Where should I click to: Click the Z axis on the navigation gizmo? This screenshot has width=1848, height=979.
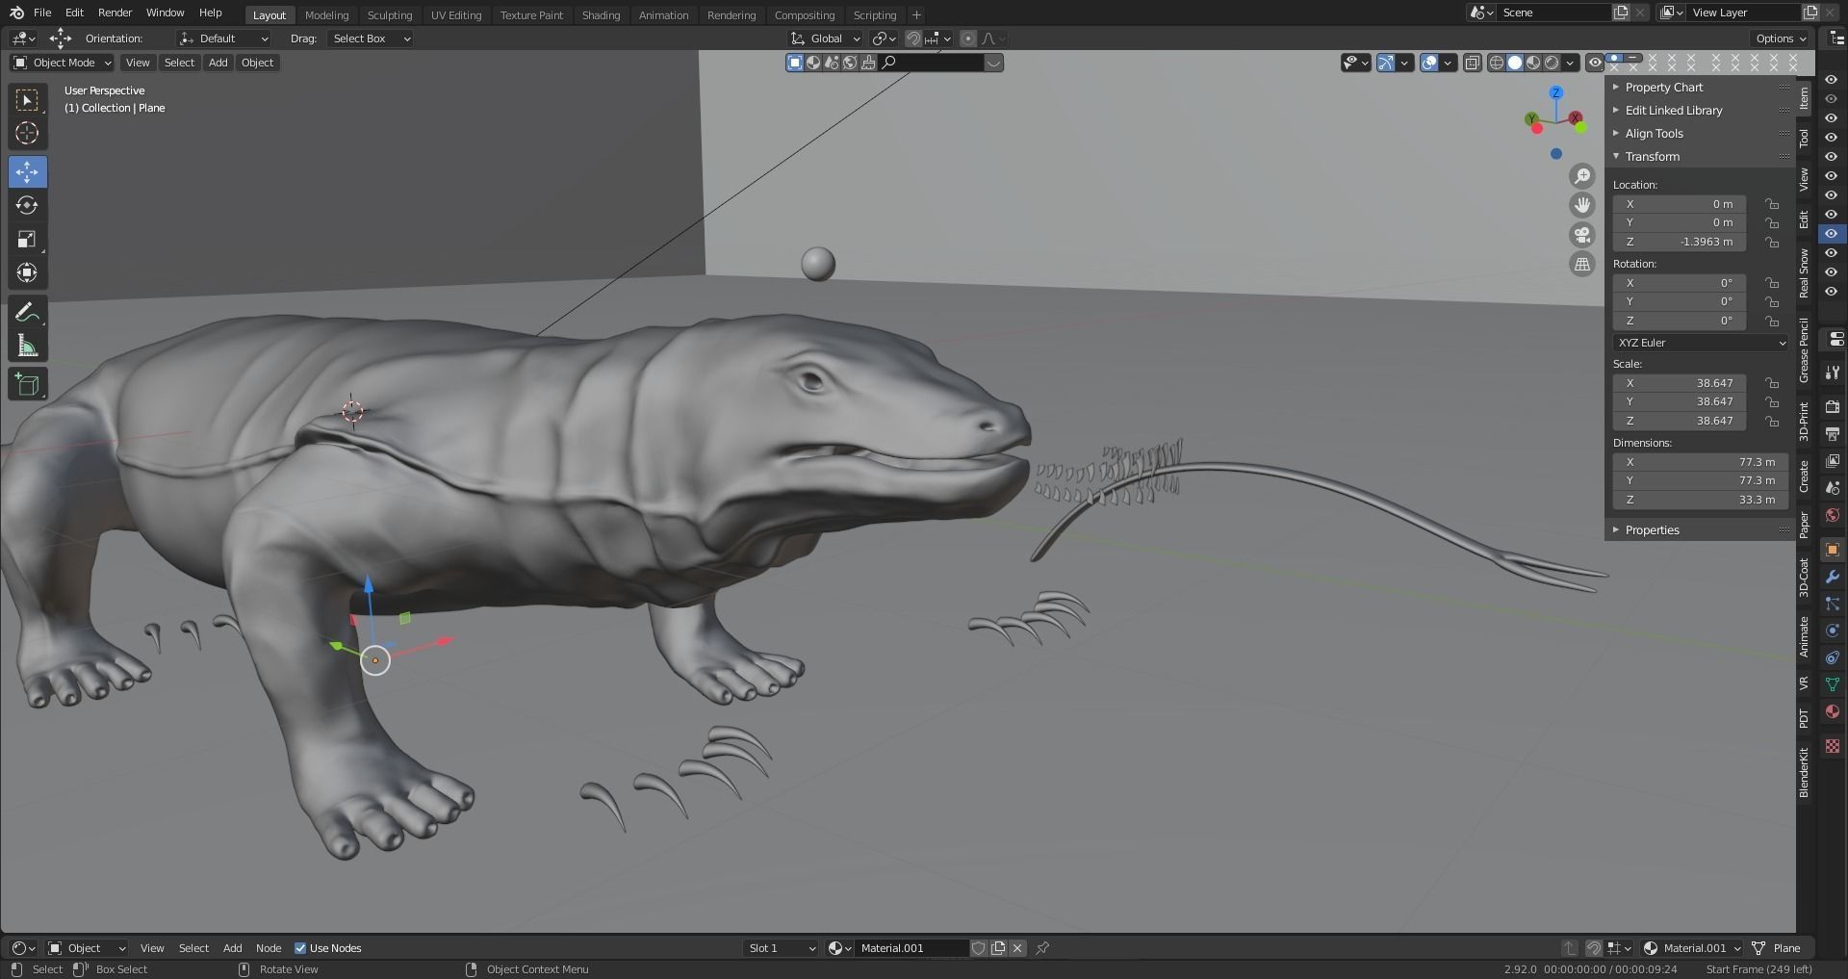coord(1556,92)
